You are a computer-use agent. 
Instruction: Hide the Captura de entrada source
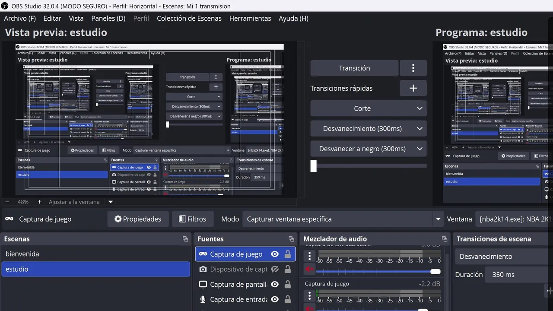pyautogui.click(x=275, y=299)
